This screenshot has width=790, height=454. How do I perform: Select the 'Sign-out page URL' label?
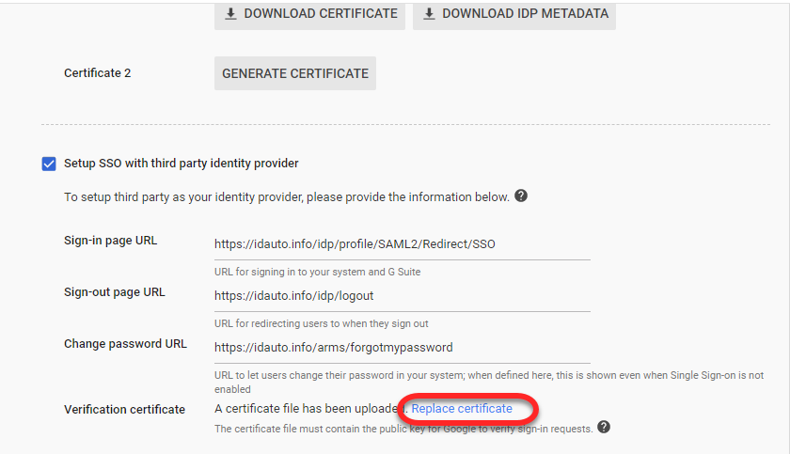(115, 292)
